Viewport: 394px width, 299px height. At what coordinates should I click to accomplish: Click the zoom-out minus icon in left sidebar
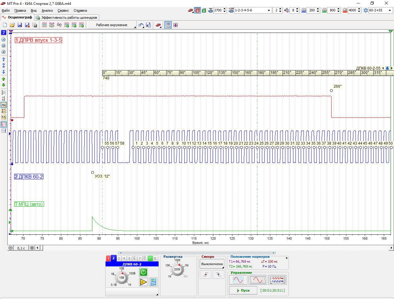click(4, 40)
